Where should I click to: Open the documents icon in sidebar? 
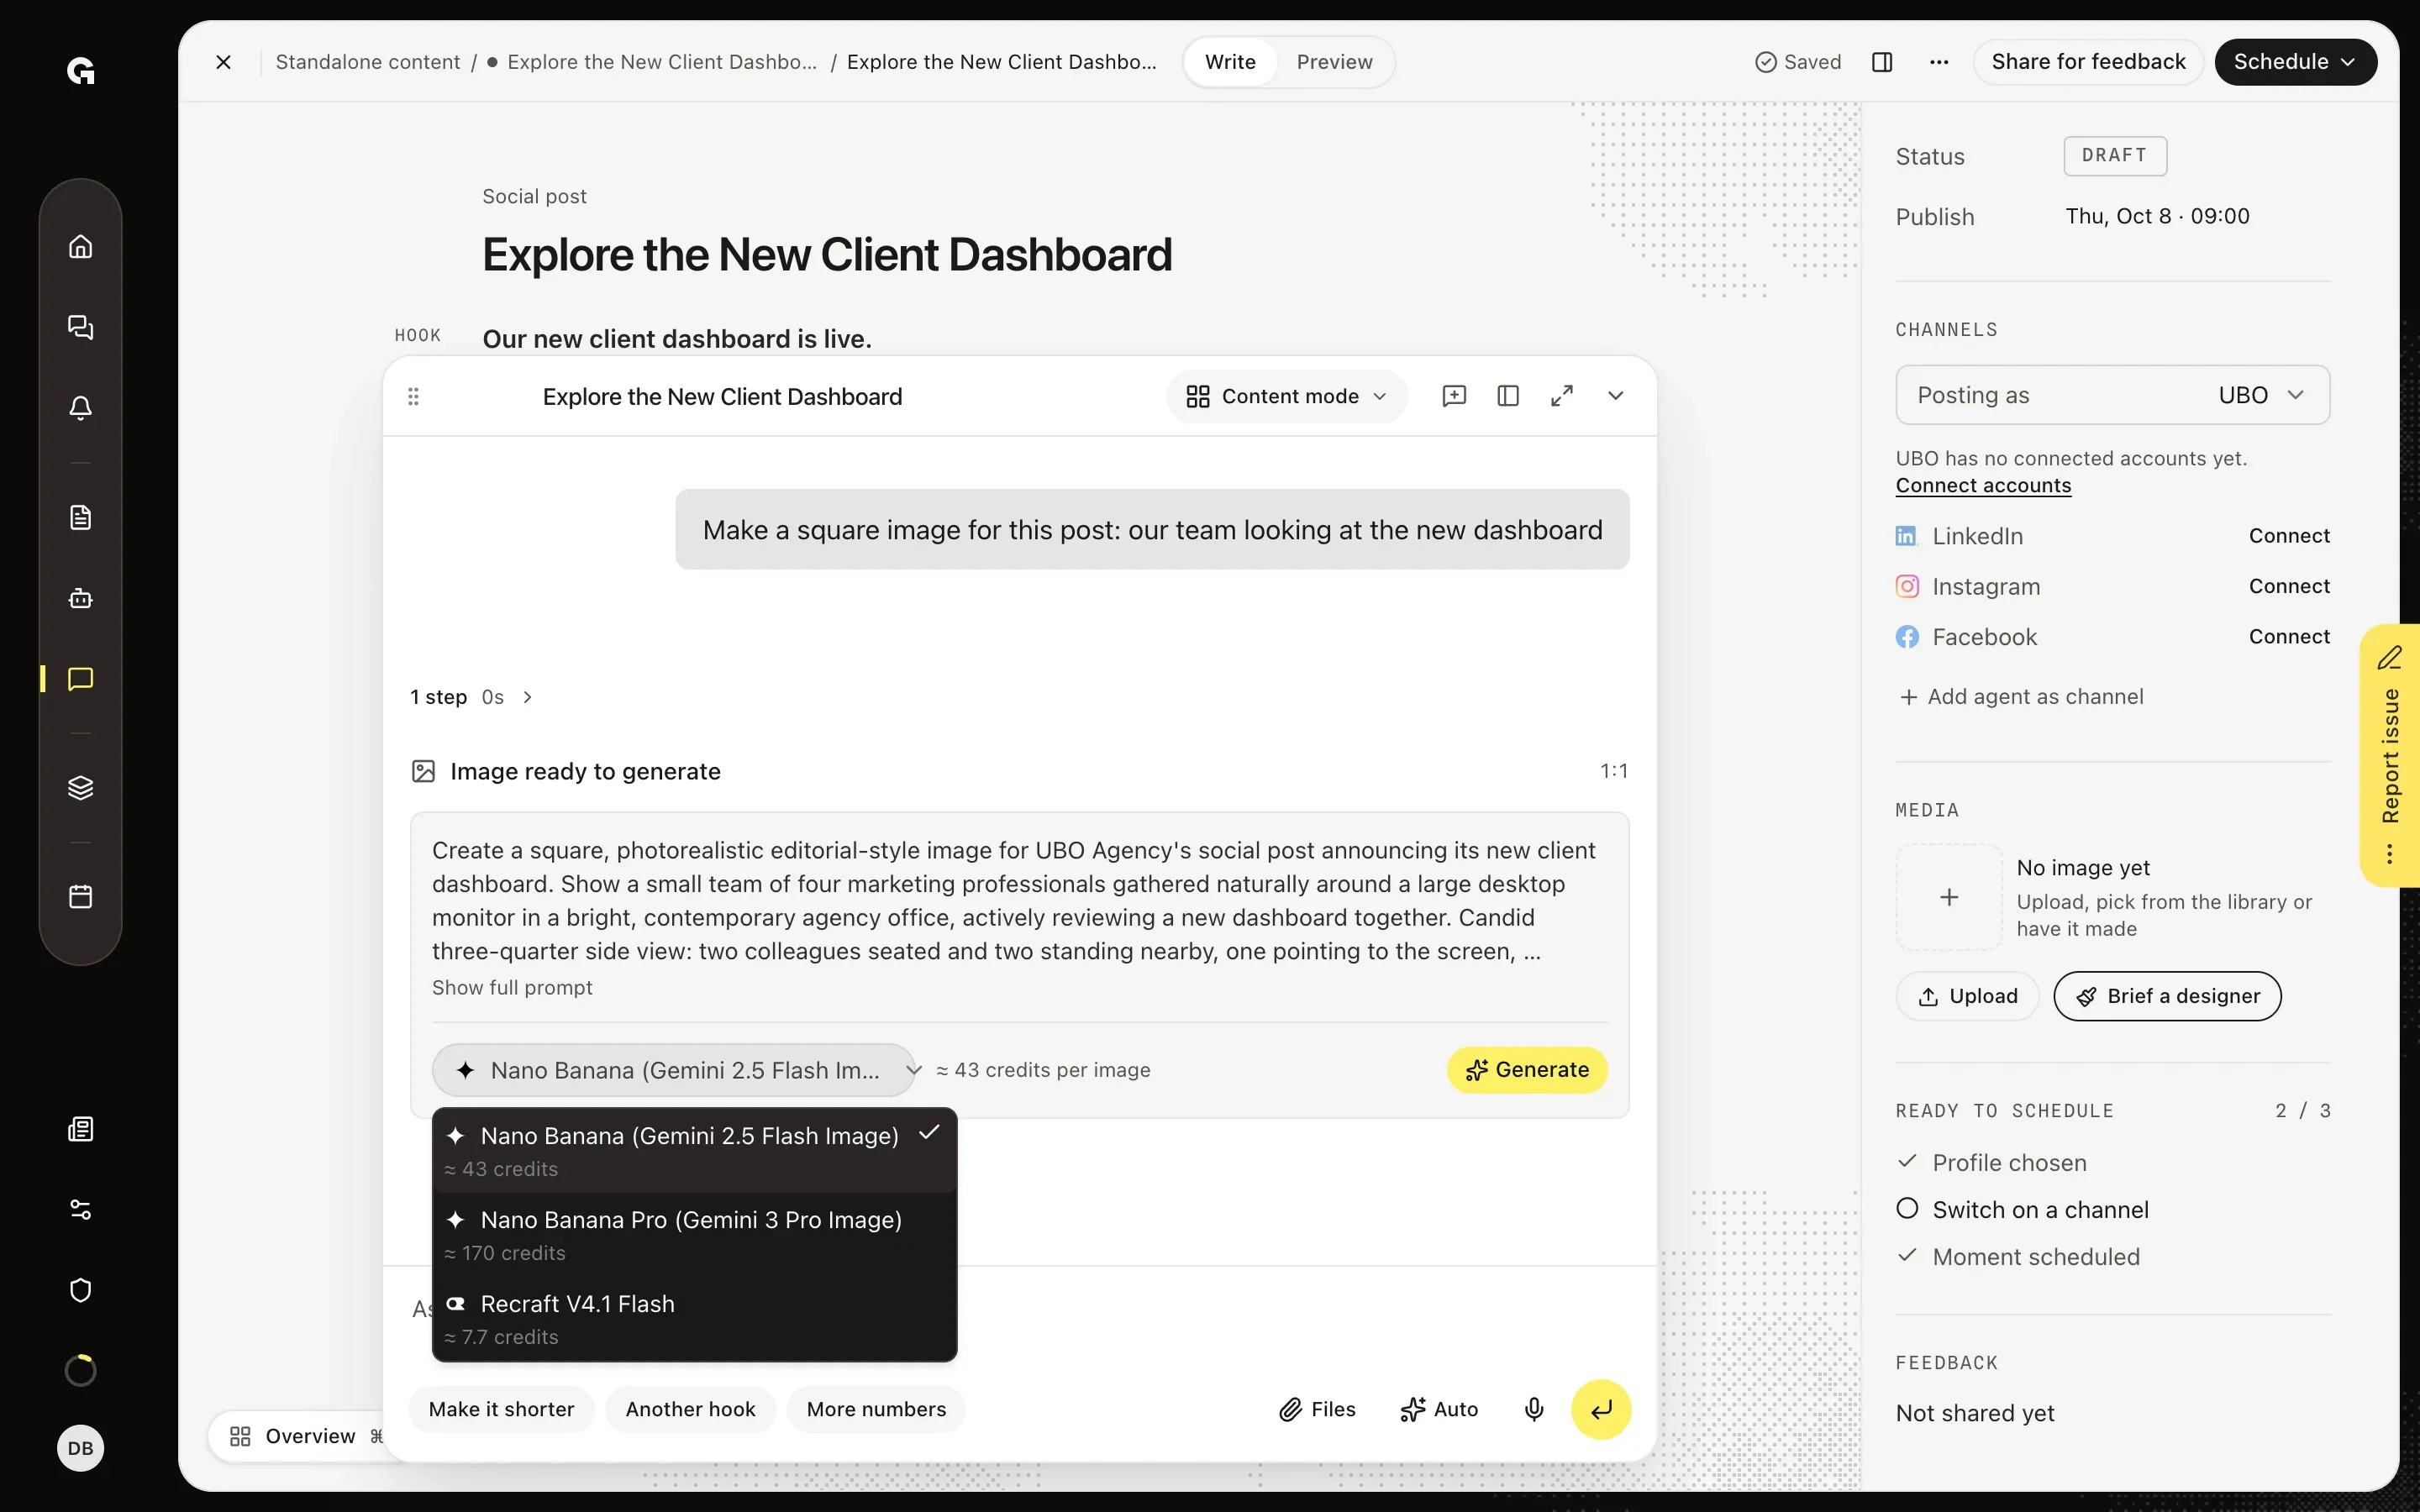point(80,517)
